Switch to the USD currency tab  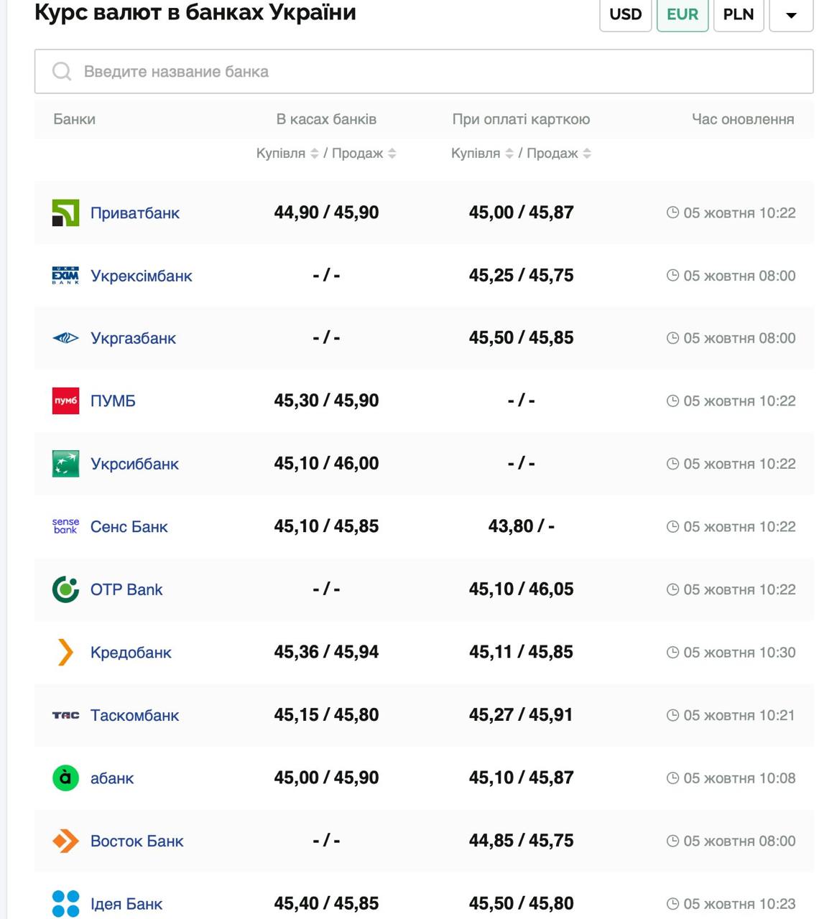625,15
